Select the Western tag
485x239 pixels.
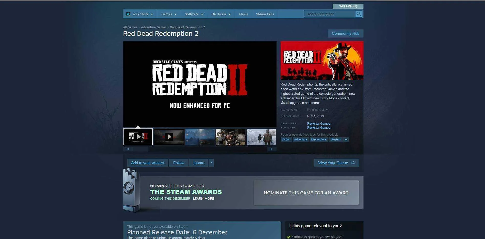[x=336, y=140]
